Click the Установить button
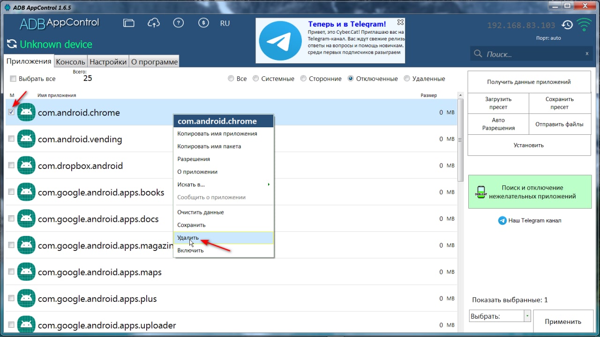Screen dimensions: 600x337 529,145
